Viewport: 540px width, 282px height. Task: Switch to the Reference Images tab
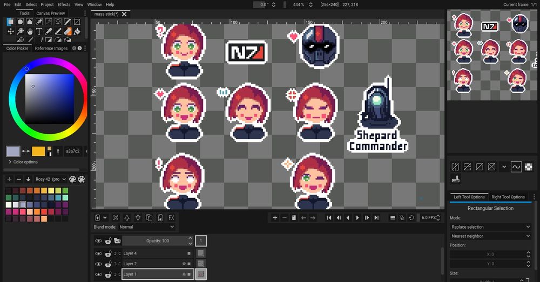51,48
